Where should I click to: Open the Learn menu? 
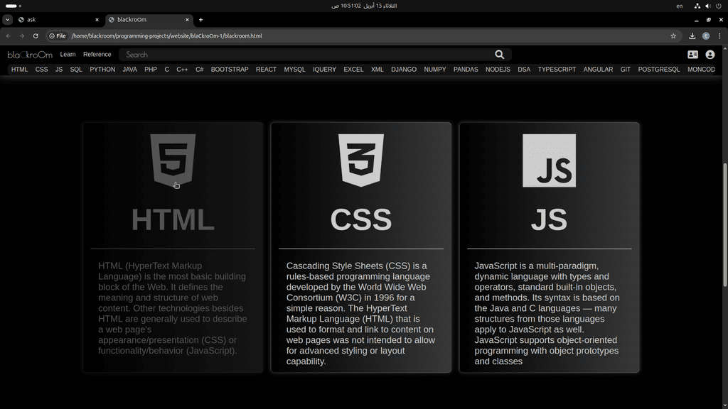[x=68, y=54]
